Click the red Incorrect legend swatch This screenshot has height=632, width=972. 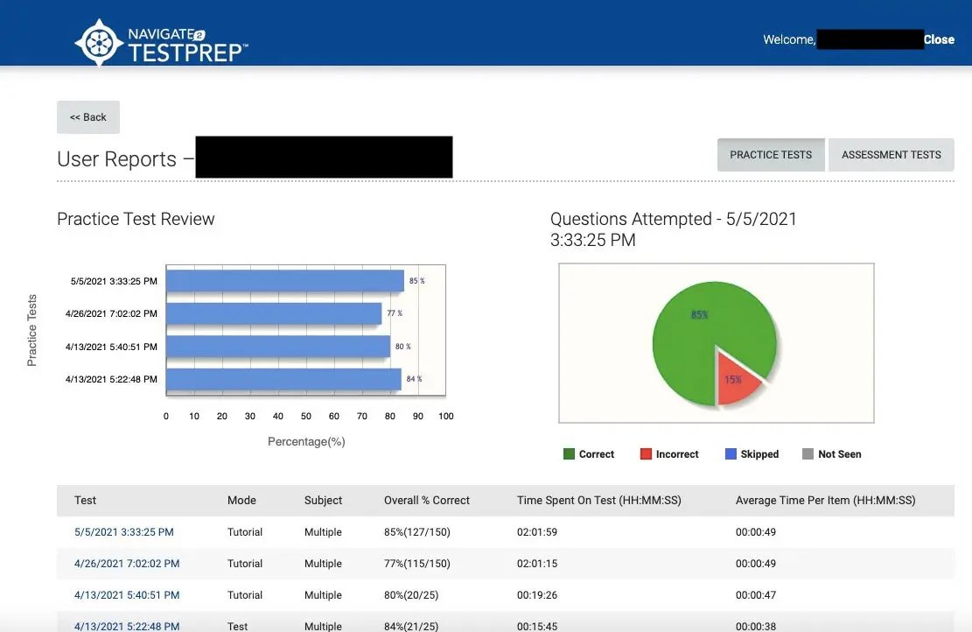point(646,454)
